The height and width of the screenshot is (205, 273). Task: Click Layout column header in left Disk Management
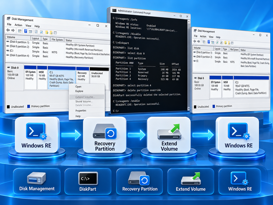click(36, 38)
